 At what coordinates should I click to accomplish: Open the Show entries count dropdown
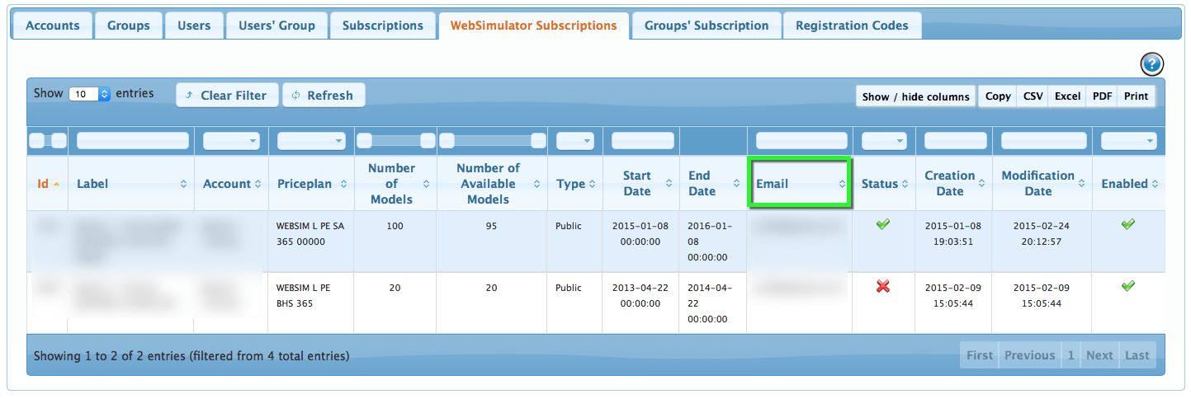[x=89, y=94]
